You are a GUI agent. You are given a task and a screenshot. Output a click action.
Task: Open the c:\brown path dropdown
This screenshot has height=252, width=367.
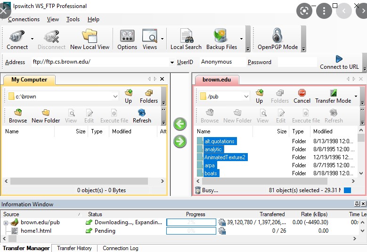tap(115, 97)
